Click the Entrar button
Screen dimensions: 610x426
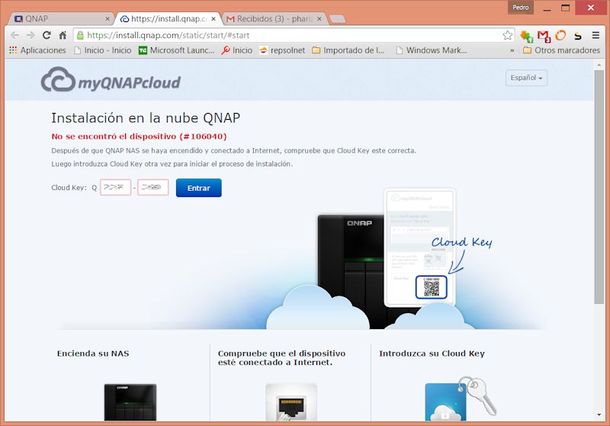pos(199,188)
